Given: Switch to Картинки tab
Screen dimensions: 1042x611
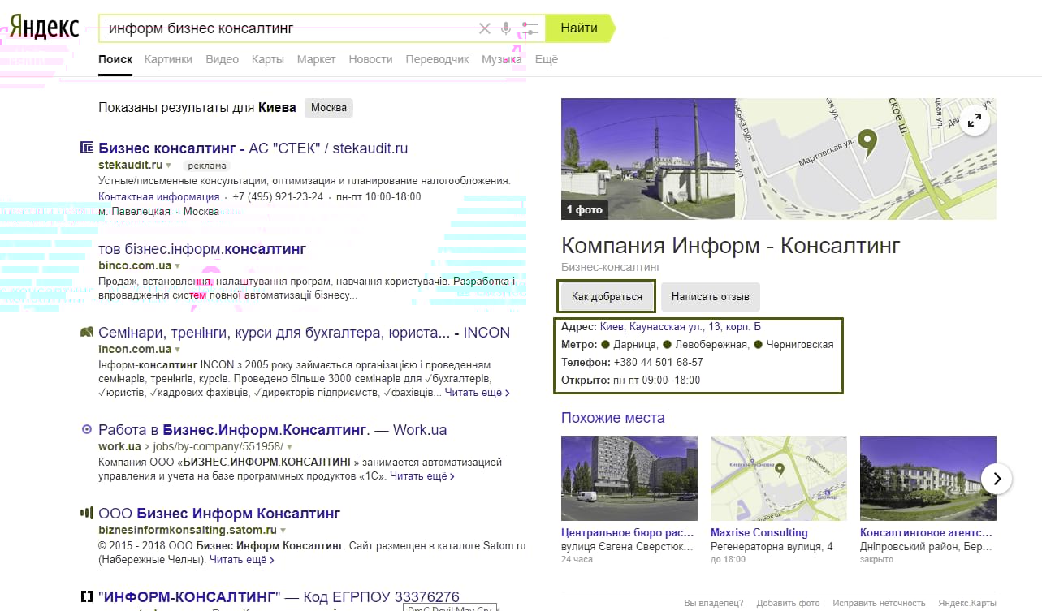Looking at the screenshot, I should point(168,59).
